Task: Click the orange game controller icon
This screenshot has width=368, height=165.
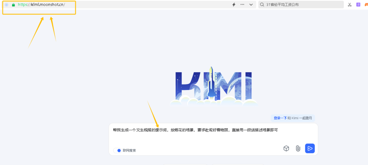Action: 366,5
